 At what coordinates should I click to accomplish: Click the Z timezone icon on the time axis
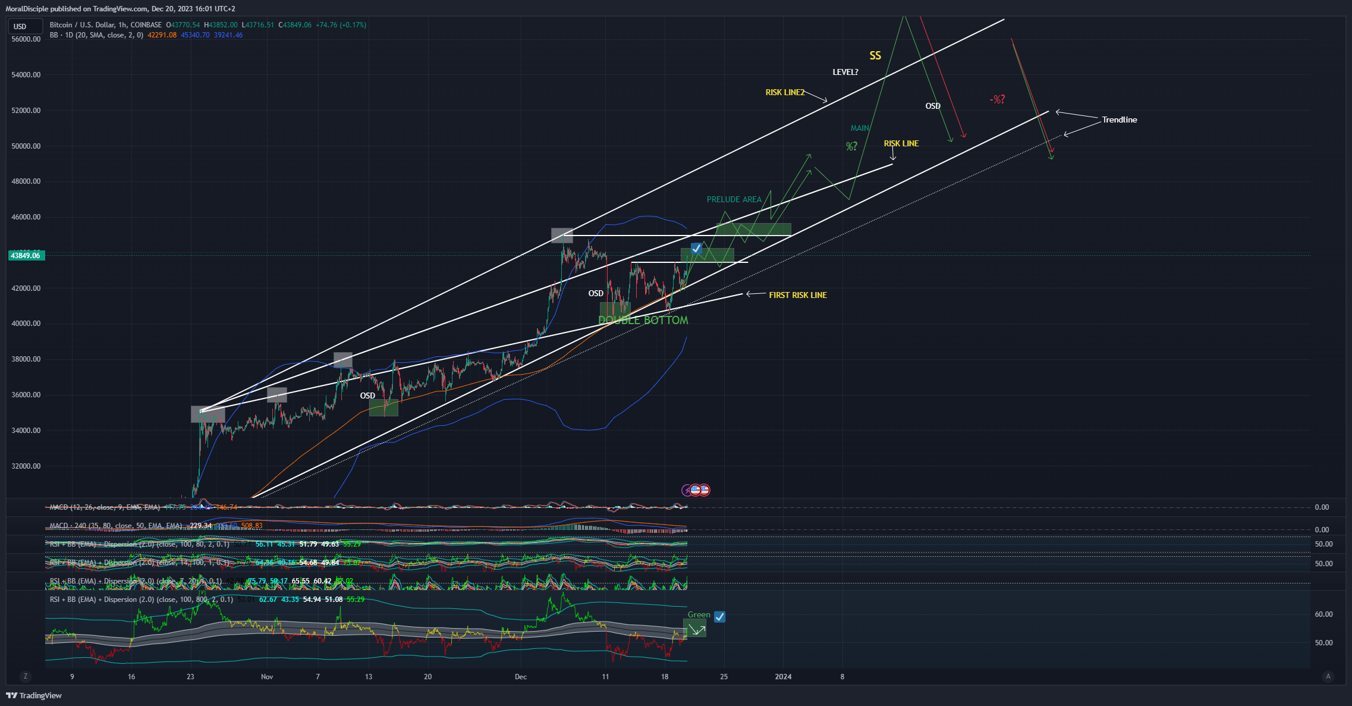(25, 676)
